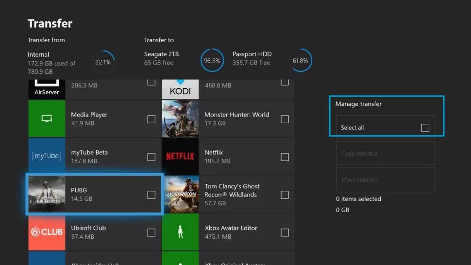Click the Monster Hunter 17.3 GB size

pos(215,123)
